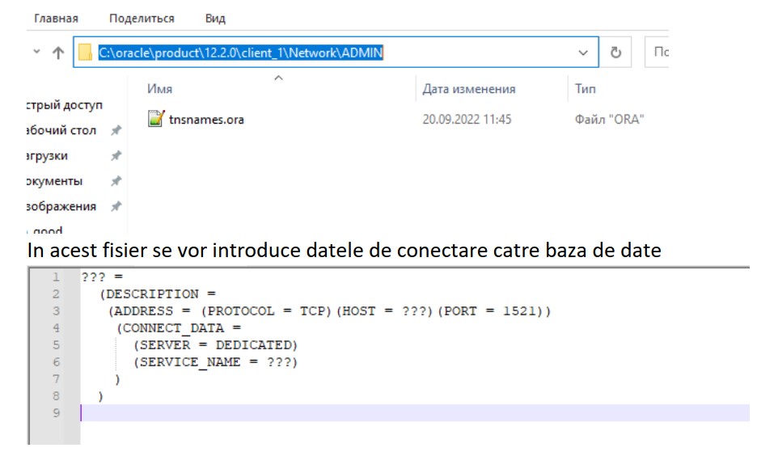This screenshot has width=778, height=452.
Task: Open the downloads (грузки) sidebar item
Action: pyautogui.click(x=47, y=156)
